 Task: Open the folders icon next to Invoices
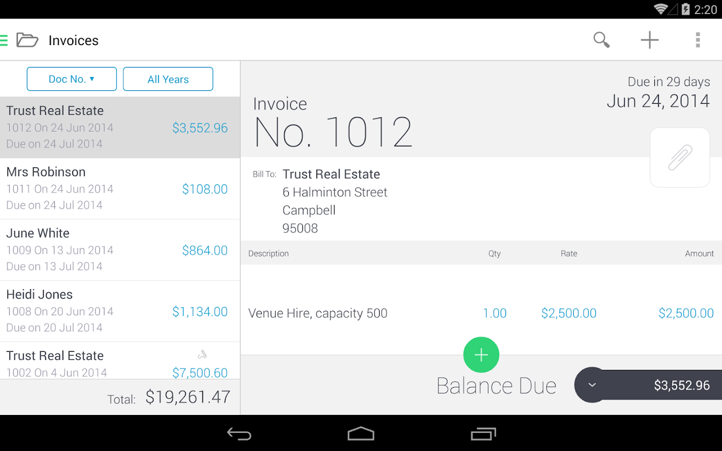tap(28, 40)
